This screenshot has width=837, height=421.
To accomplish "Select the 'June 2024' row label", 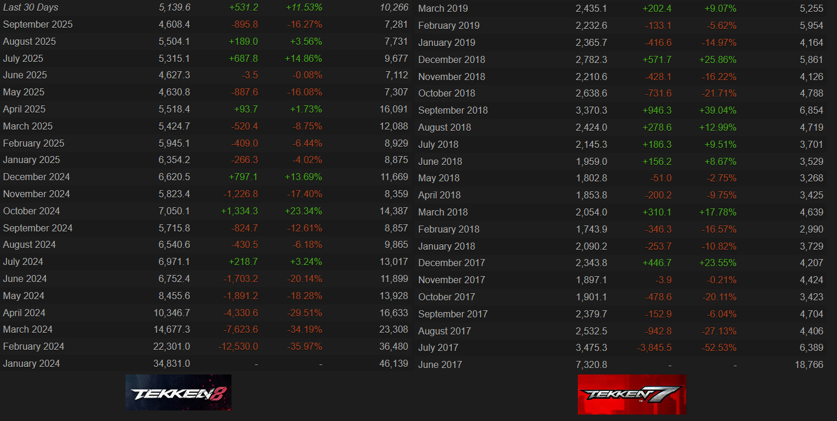I will pyautogui.click(x=25, y=279).
